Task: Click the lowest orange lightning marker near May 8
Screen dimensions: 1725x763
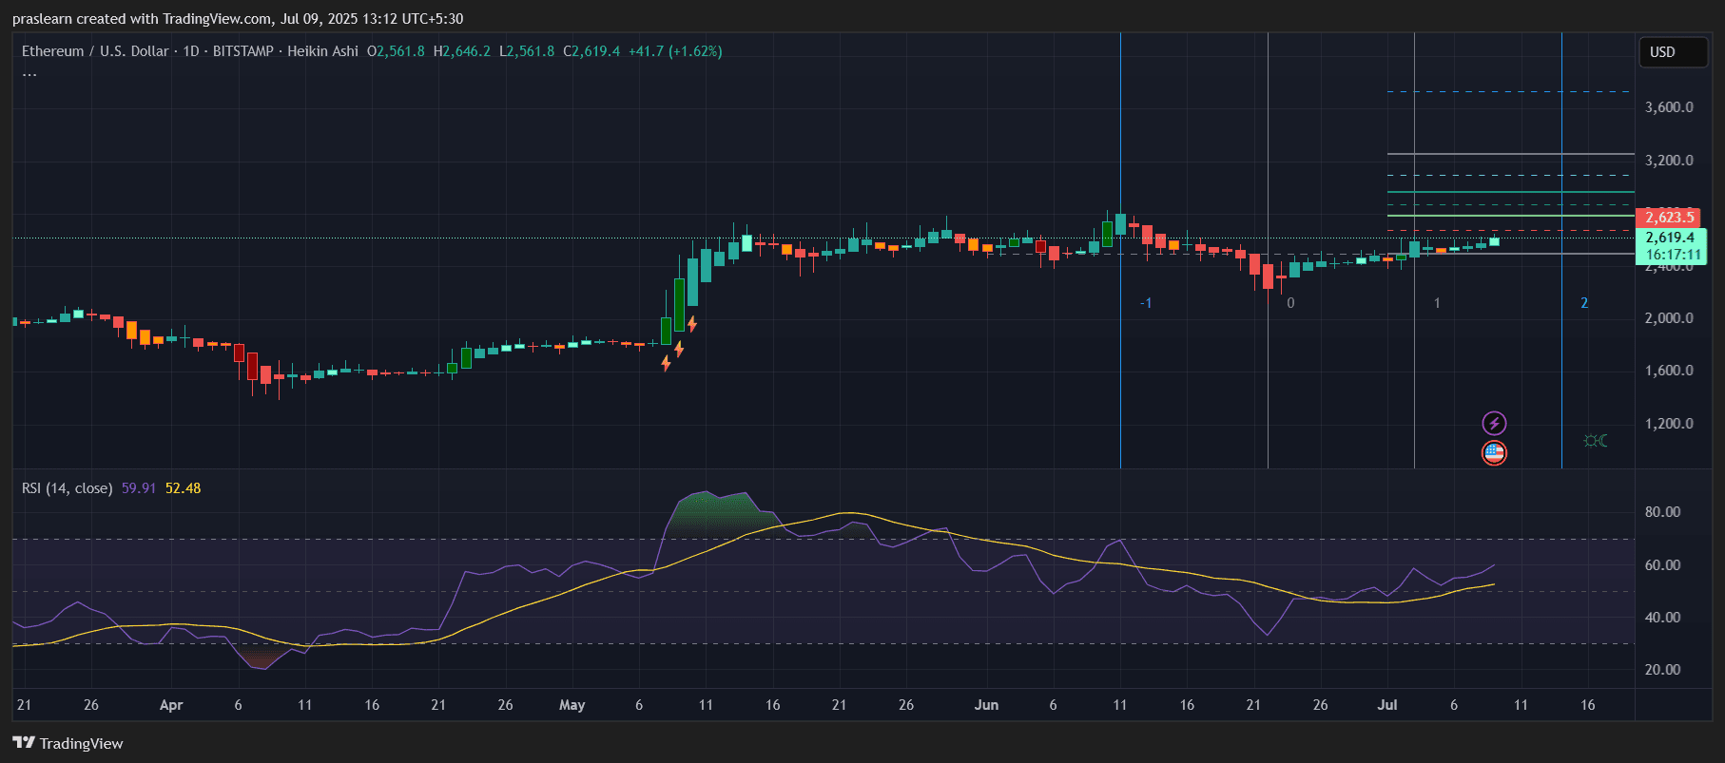Action: (x=666, y=363)
